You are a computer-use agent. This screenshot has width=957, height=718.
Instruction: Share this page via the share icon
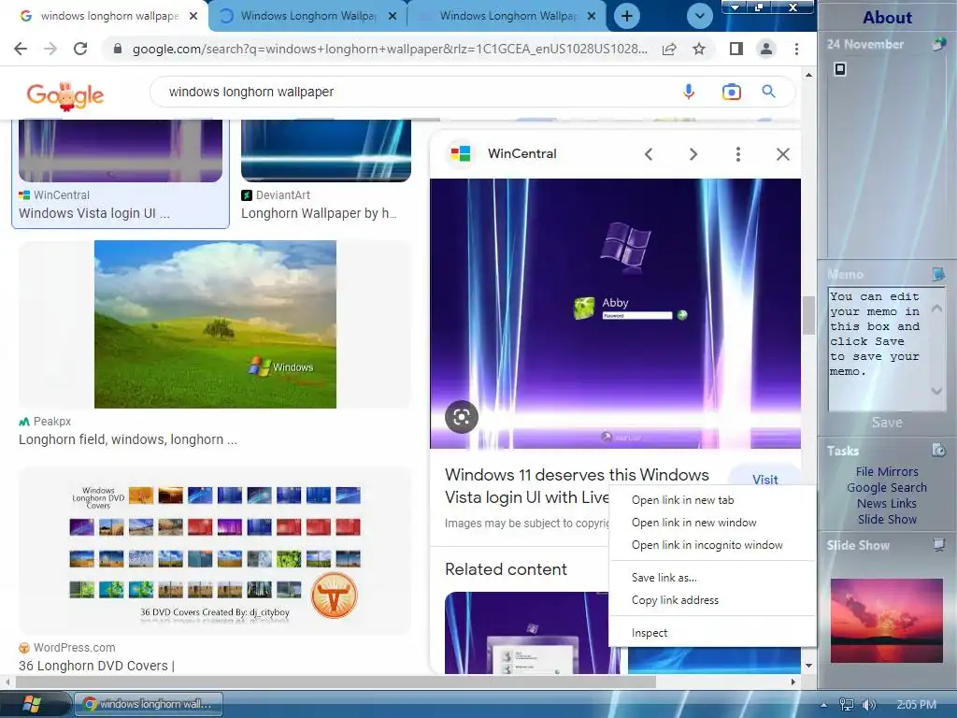[x=669, y=49]
